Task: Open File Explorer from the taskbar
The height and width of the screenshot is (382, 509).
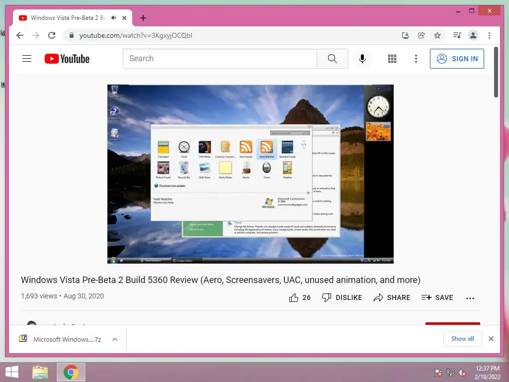Action: click(x=40, y=372)
